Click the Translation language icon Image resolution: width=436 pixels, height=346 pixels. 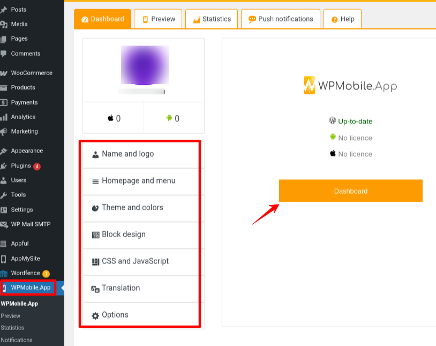95,289
